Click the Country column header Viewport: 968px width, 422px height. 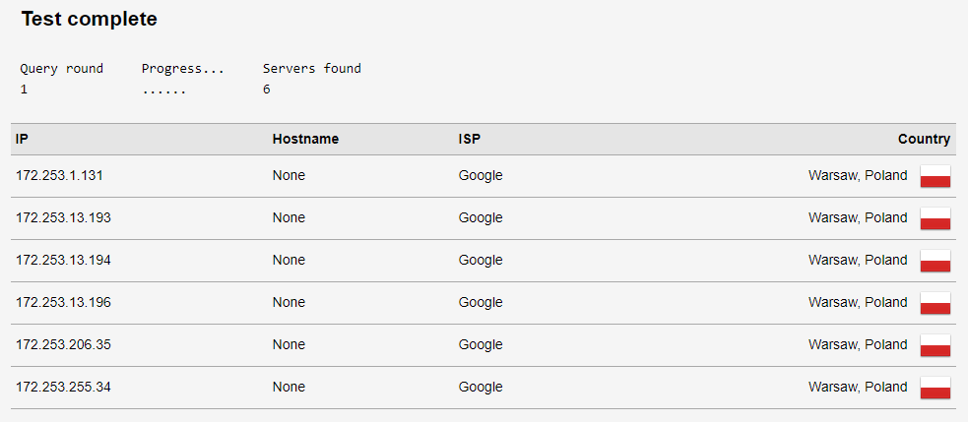pyautogui.click(x=924, y=139)
